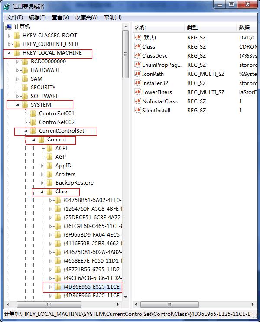
Task: Collapse the CurrentControlSet tree node
Action: pos(26,131)
